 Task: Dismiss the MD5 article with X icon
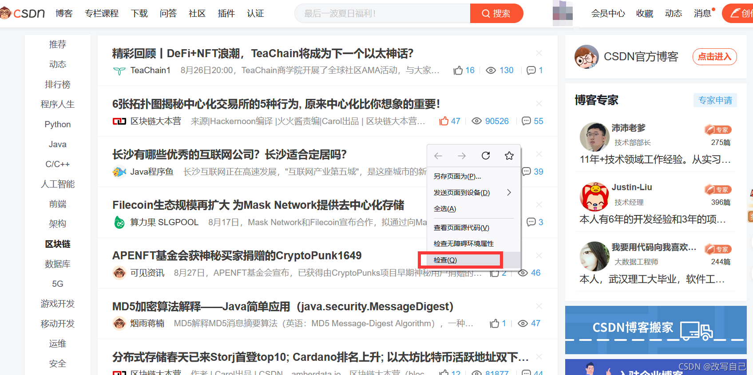pyautogui.click(x=539, y=306)
